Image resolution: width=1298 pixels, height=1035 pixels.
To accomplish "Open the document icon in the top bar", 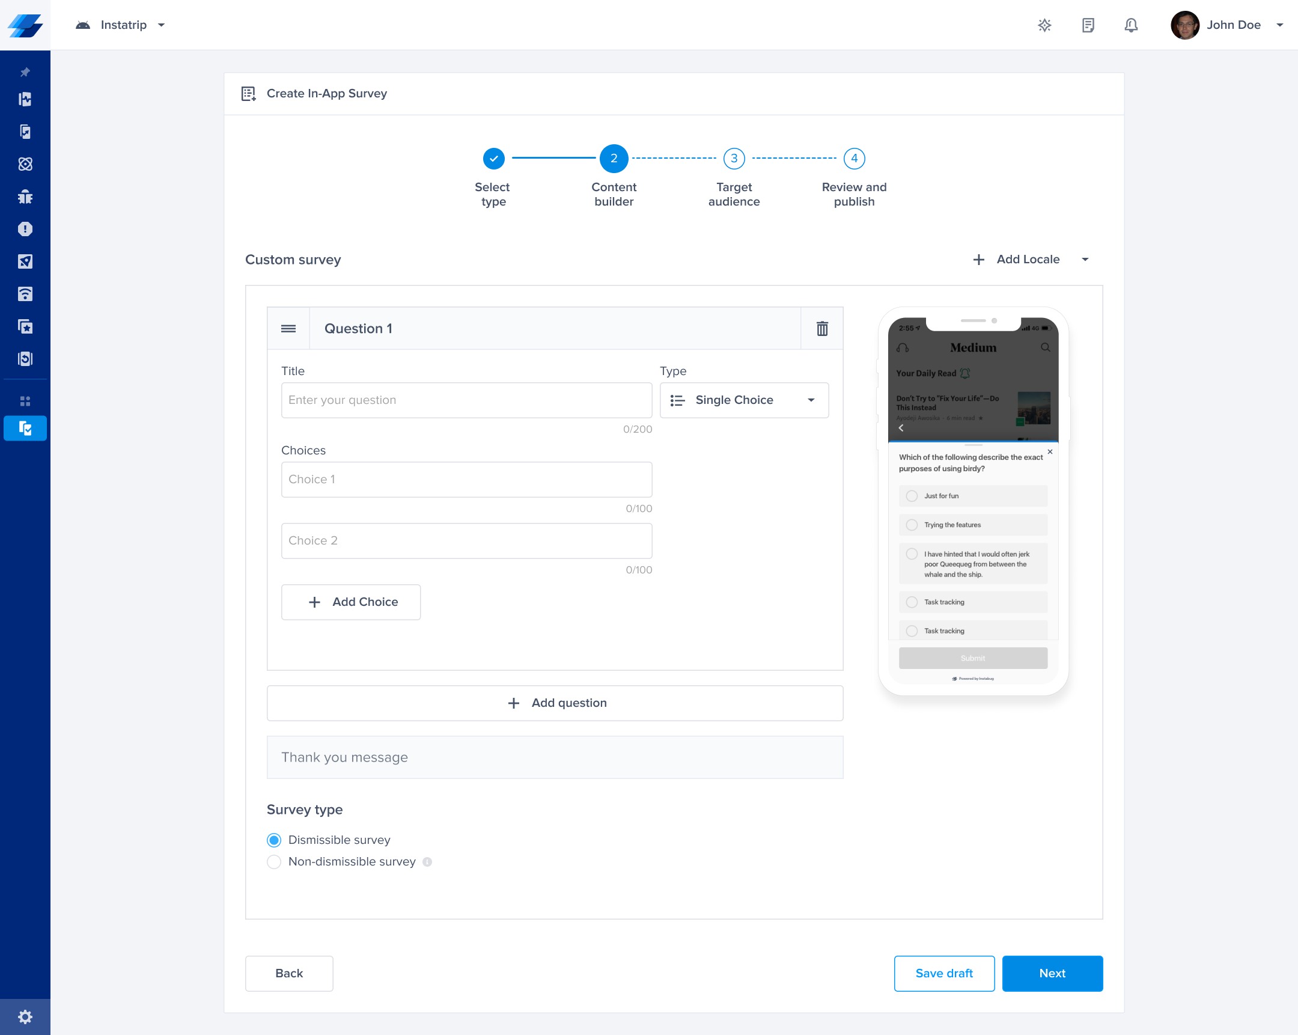I will [1087, 25].
